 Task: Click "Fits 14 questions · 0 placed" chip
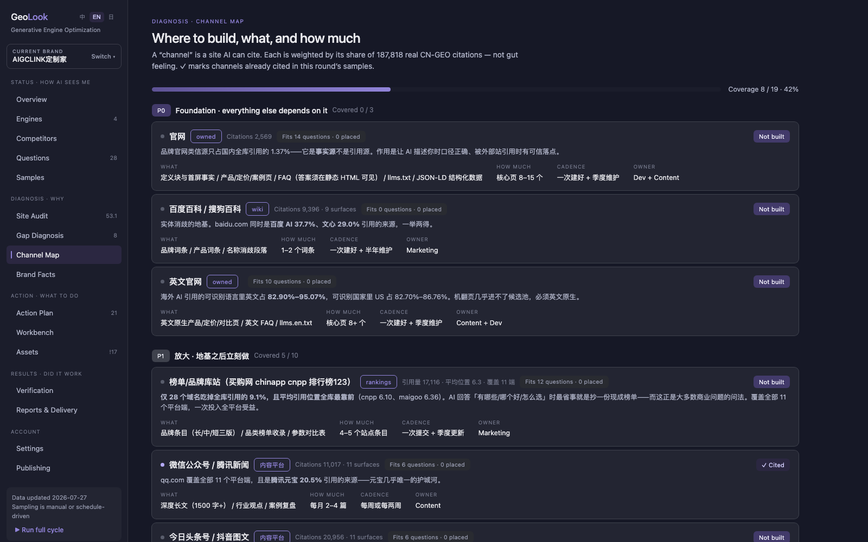coord(321,137)
